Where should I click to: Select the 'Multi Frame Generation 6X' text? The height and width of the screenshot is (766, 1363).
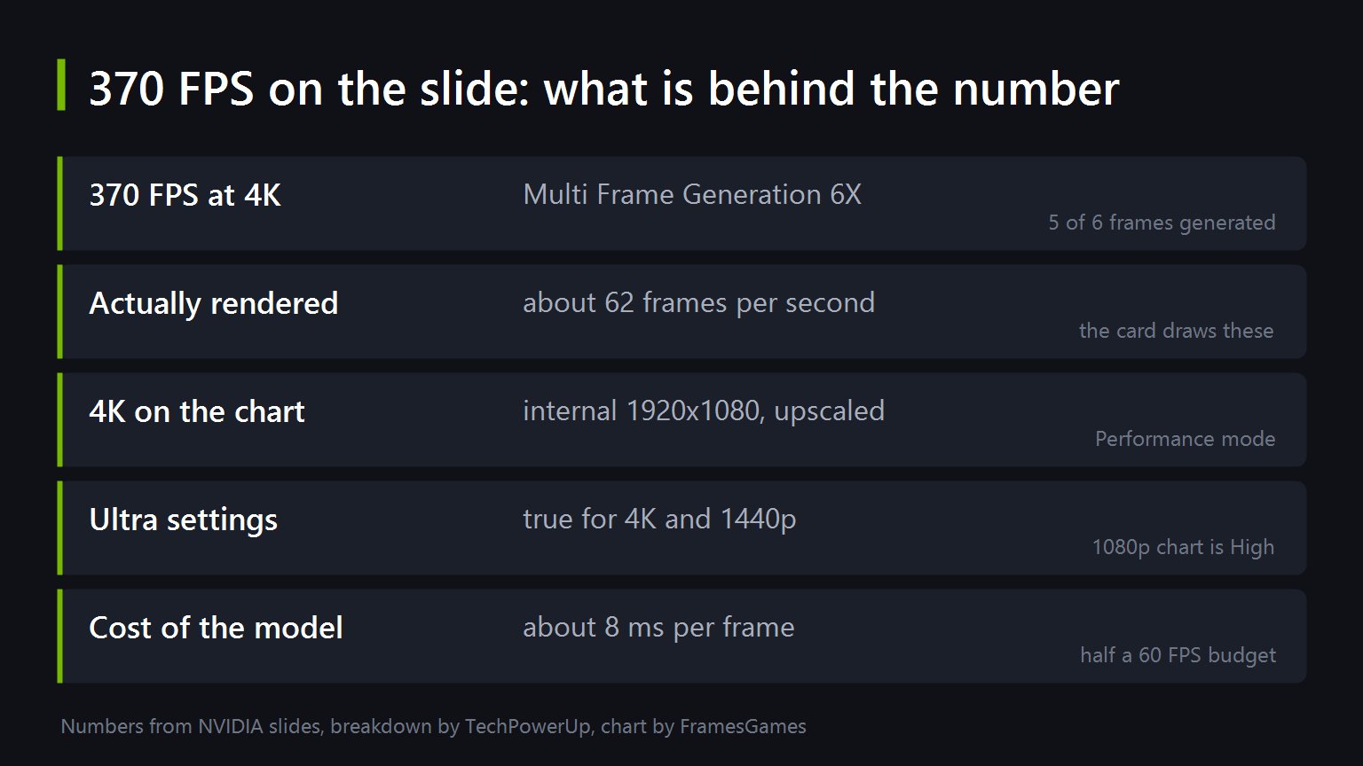(x=692, y=194)
